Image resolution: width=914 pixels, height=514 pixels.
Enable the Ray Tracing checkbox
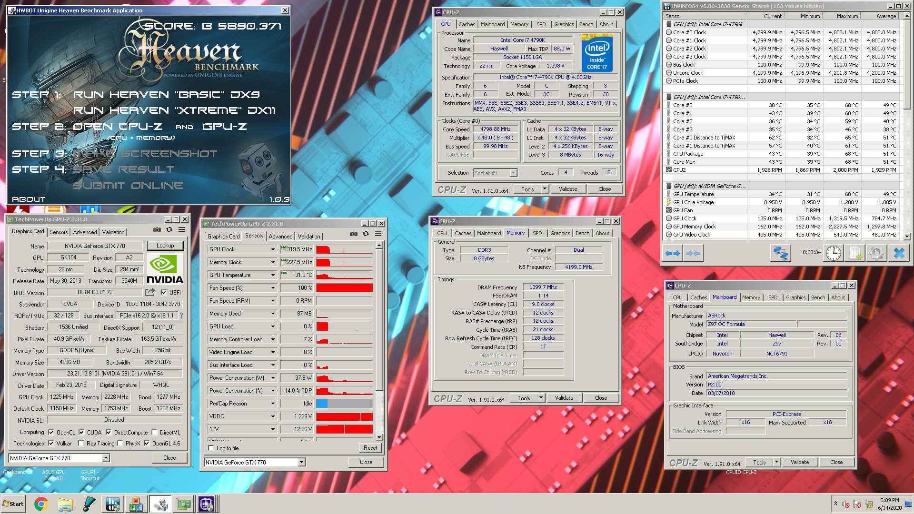(81, 443)
